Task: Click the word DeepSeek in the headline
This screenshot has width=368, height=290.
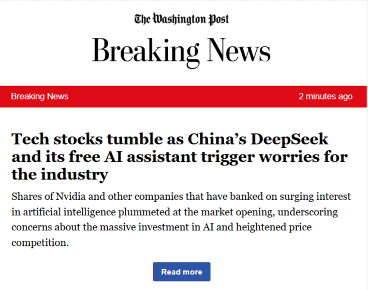Action: (x=289, y=139)
